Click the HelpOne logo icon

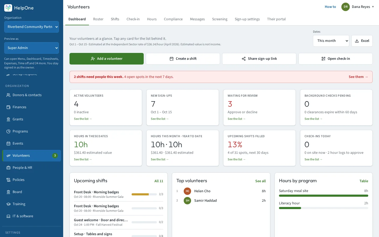coord(8,8)
